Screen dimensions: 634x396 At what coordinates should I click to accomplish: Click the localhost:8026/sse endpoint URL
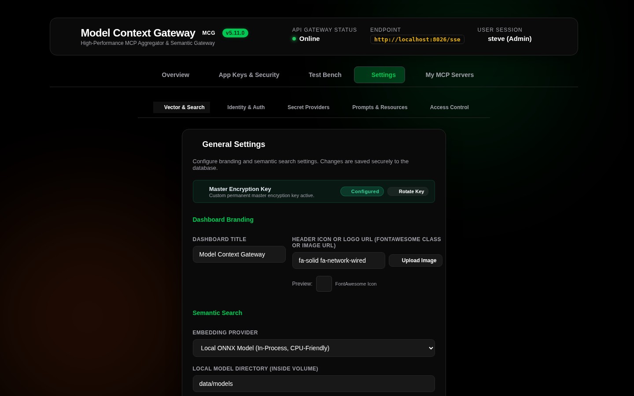coord(417,39)
